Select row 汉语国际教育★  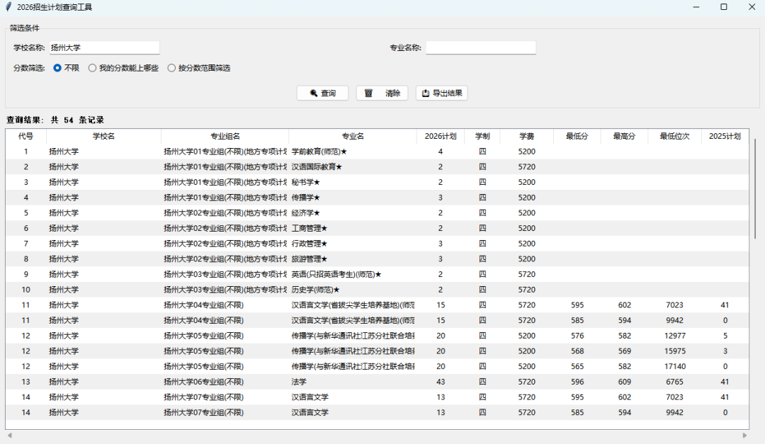377,167
